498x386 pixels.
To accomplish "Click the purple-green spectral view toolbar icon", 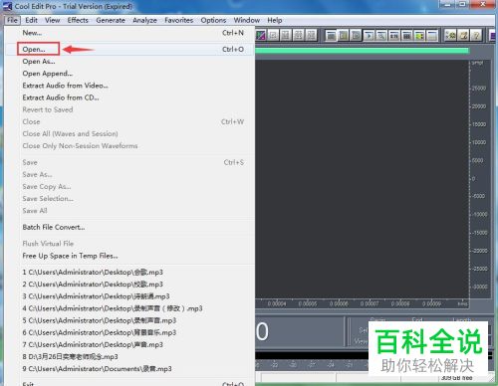I will 261,35.
